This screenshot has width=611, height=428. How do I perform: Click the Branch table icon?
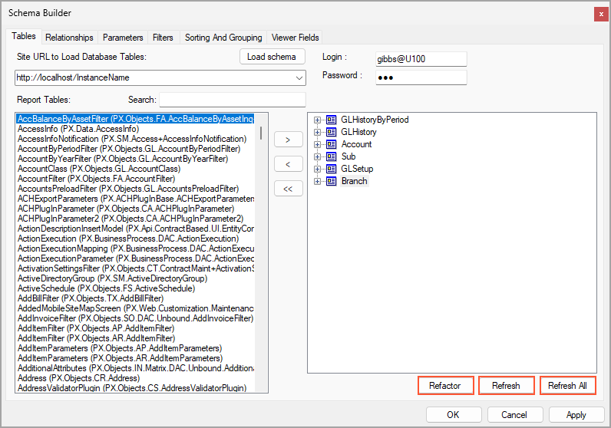coord(332,181)
